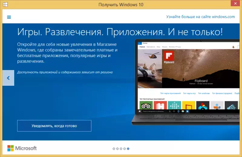Click the Windows logo in title bar
The image size is (242, 157).
coord(5,5)
